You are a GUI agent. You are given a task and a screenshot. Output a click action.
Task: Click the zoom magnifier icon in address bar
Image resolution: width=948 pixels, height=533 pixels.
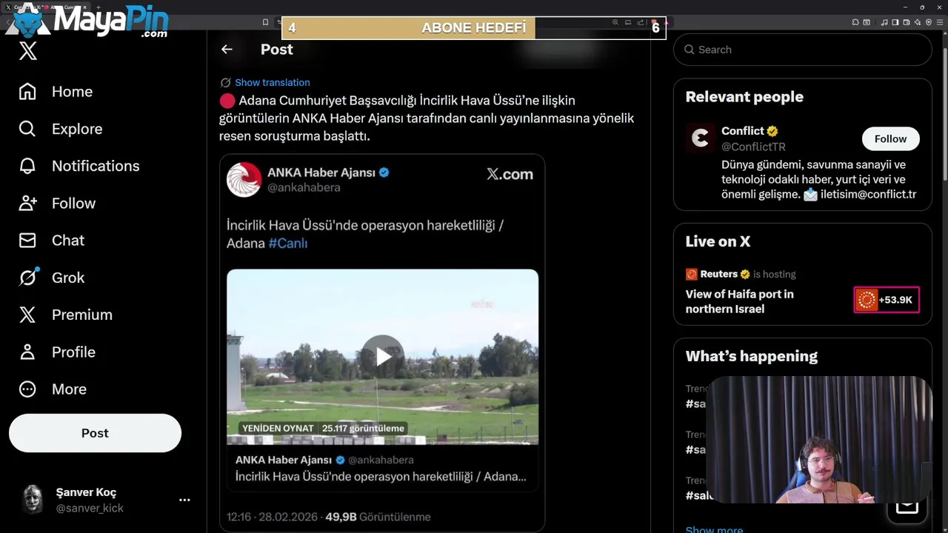[x=615, y=22]
